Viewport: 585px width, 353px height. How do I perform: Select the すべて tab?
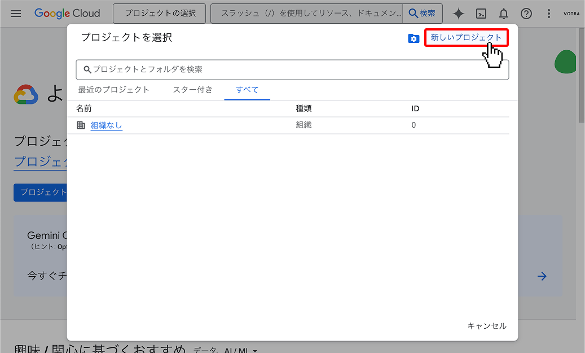pyautogui.click(x=247, y=90)
